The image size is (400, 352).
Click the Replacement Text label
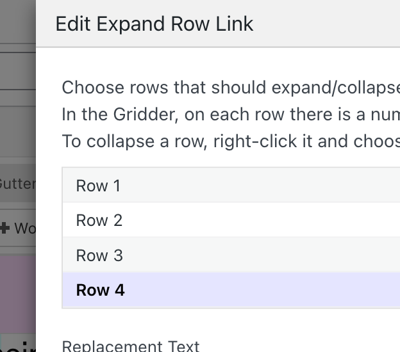click(131, 346)
